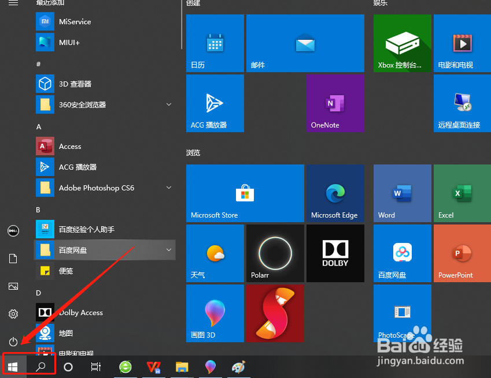
Task: Click the # section header
Action: tap(39, 64)
